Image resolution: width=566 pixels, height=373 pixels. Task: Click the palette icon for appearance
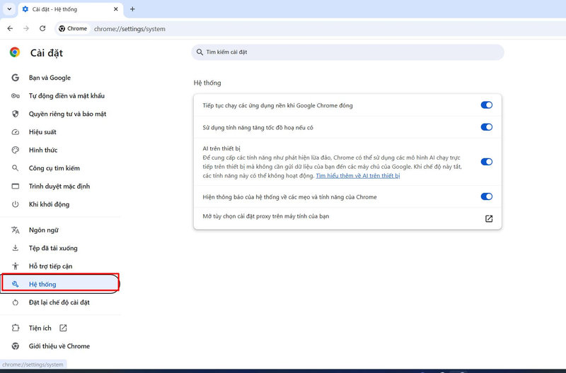[x=15, y=150]
